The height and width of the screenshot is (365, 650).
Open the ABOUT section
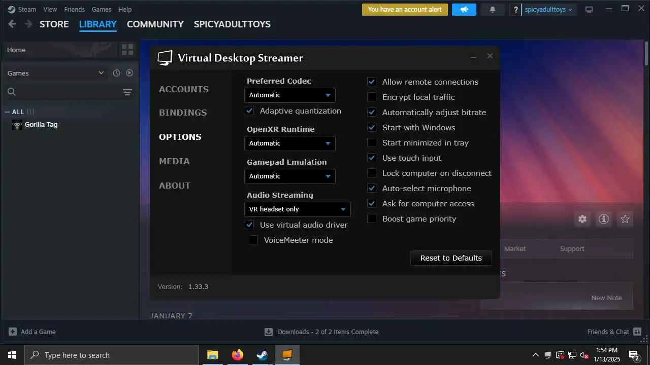(175, 186)
